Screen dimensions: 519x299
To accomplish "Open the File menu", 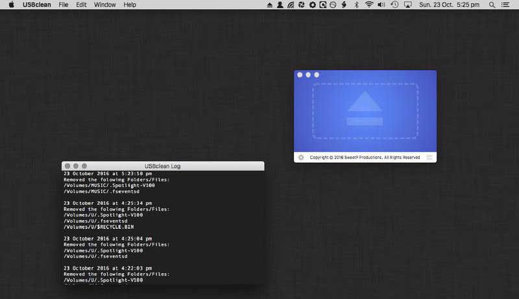I will (64, 5).
